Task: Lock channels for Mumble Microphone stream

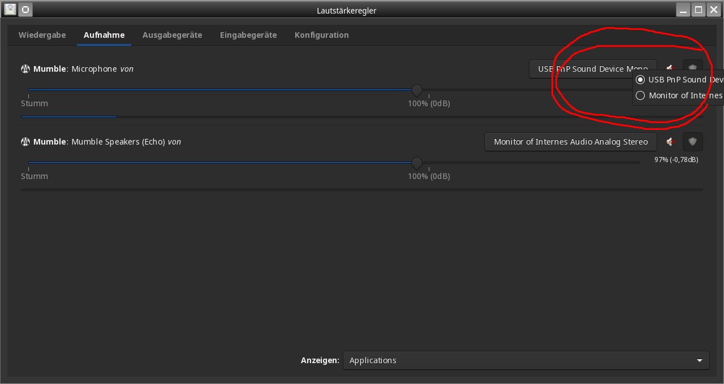Action: click(693, 67)
